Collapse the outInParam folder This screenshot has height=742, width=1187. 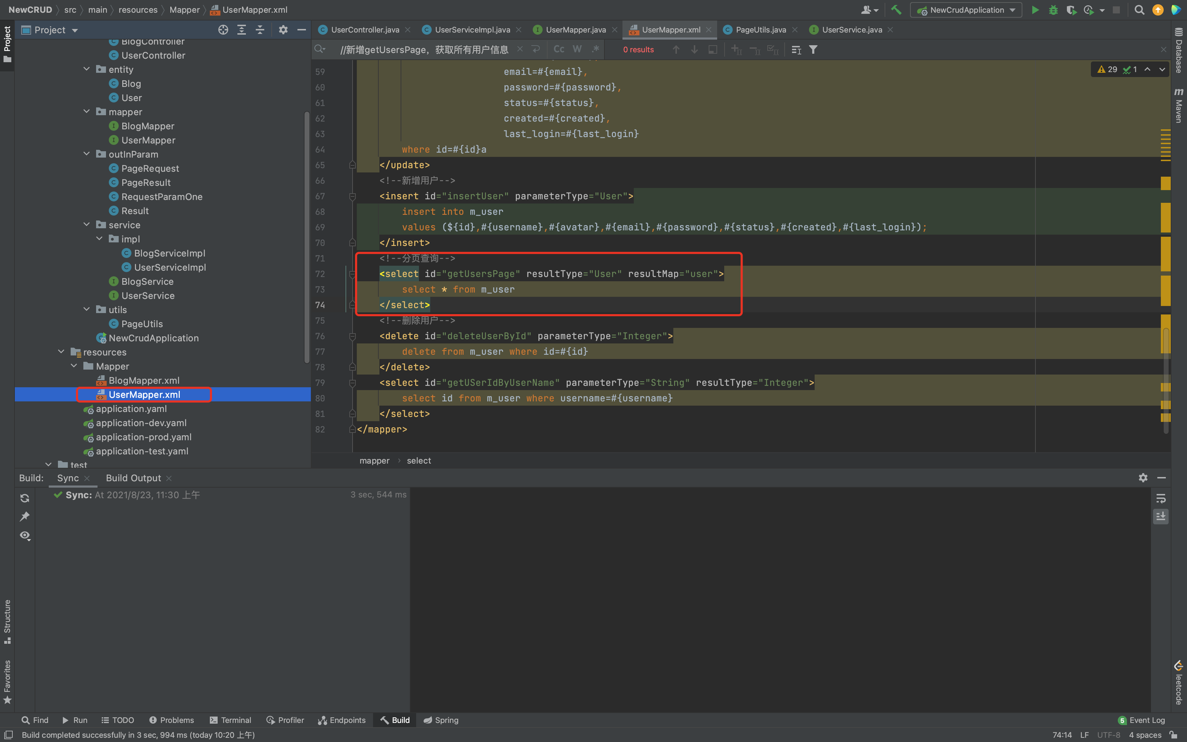pos(87,154)
